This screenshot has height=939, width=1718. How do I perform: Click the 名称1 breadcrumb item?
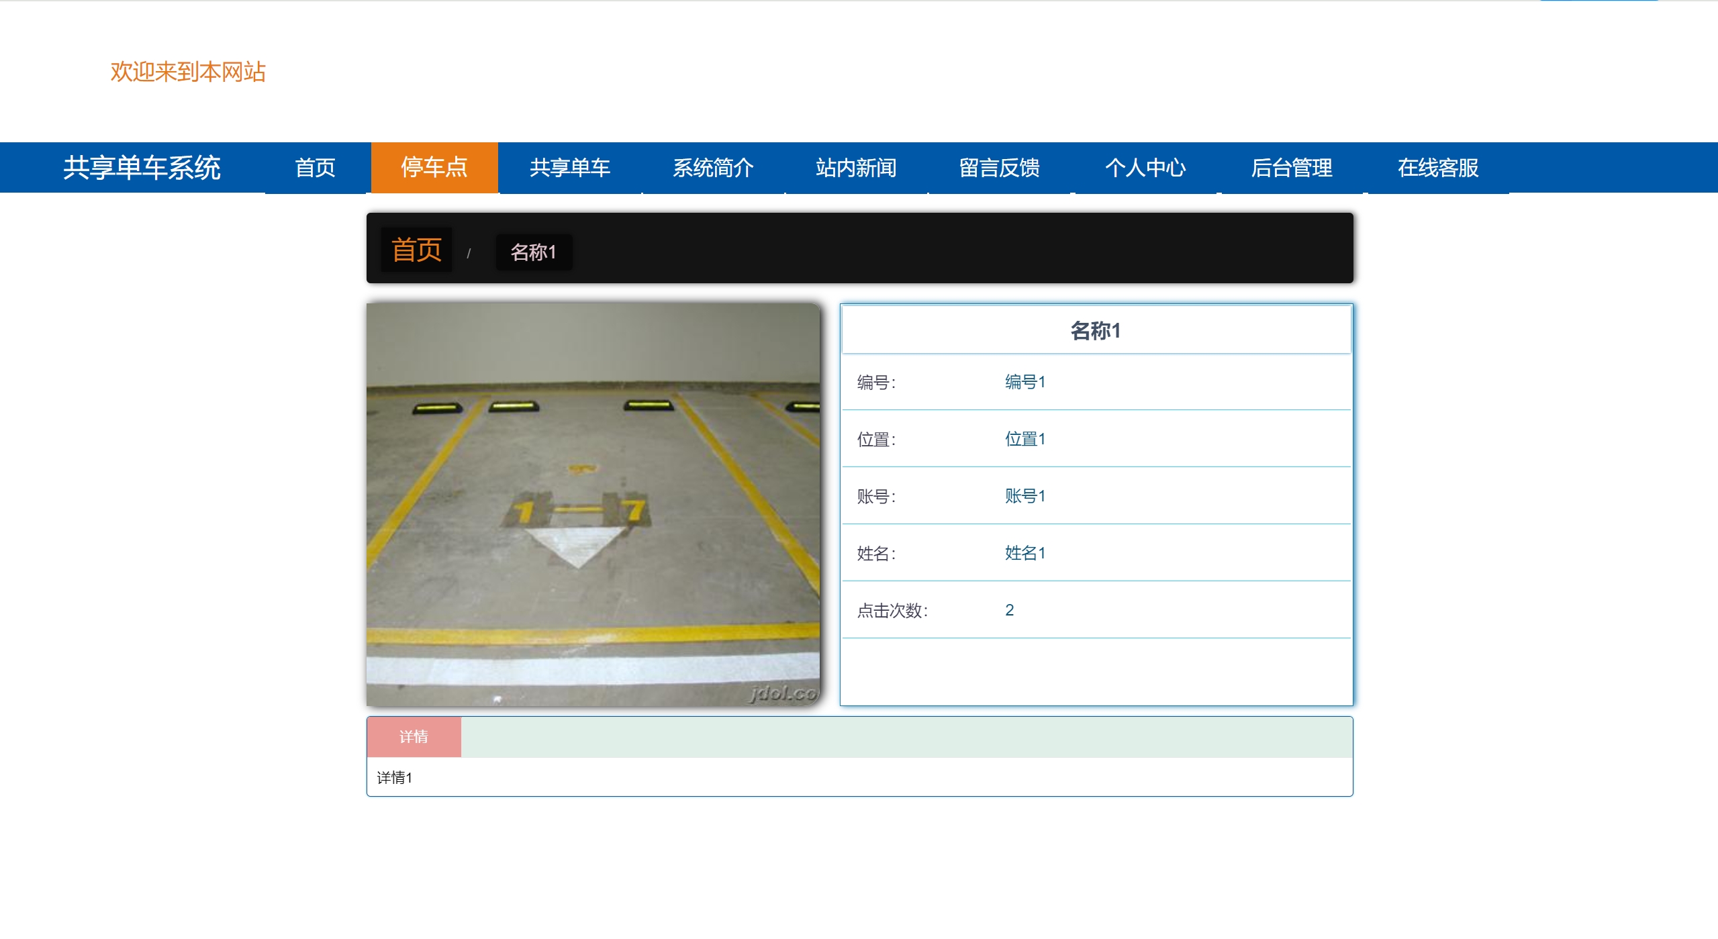pyautogui.click(x=534, y=252)
